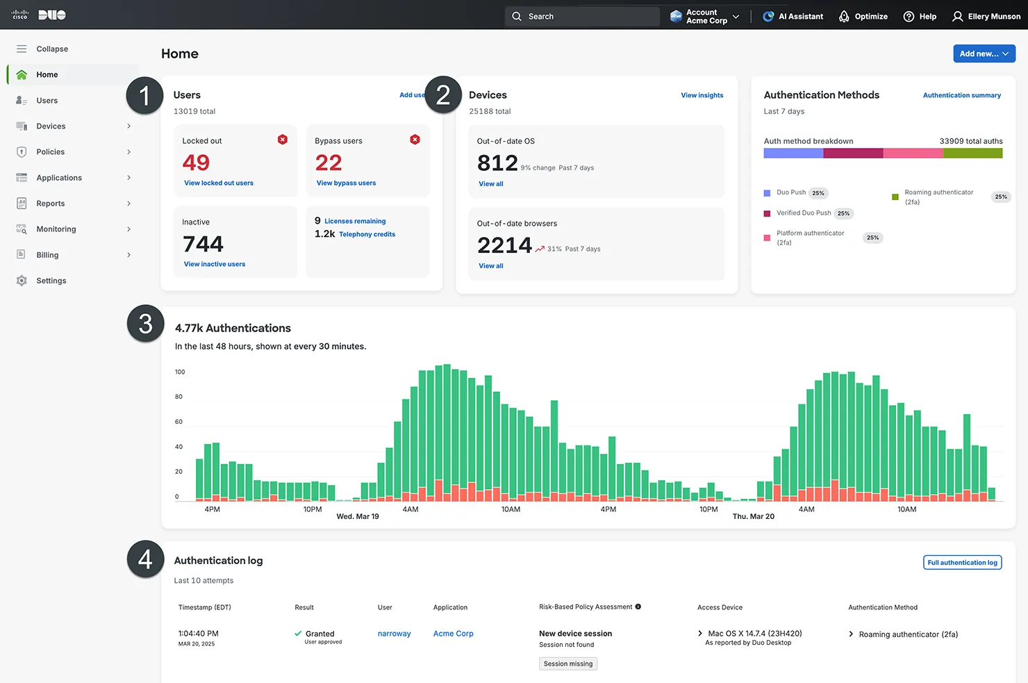This screenshot has width=1028, height=683.
Task: Select the Monitoring icon
Action: tap(22, 229)
